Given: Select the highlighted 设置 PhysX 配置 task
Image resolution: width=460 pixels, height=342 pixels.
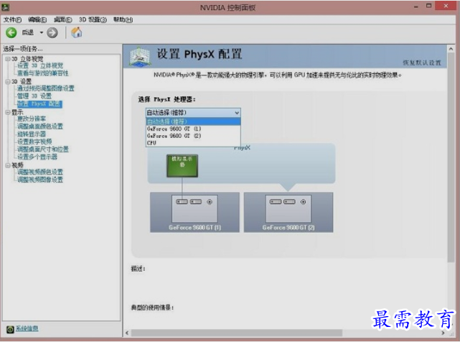Looking at the screenshot, I should (x=39, y=104).
